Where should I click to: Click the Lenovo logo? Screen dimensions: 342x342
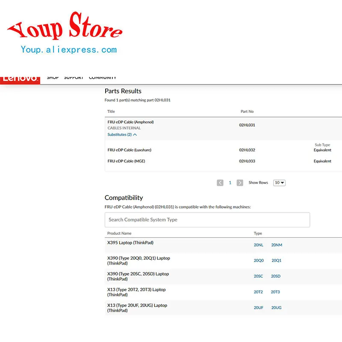tap(20, 80)
